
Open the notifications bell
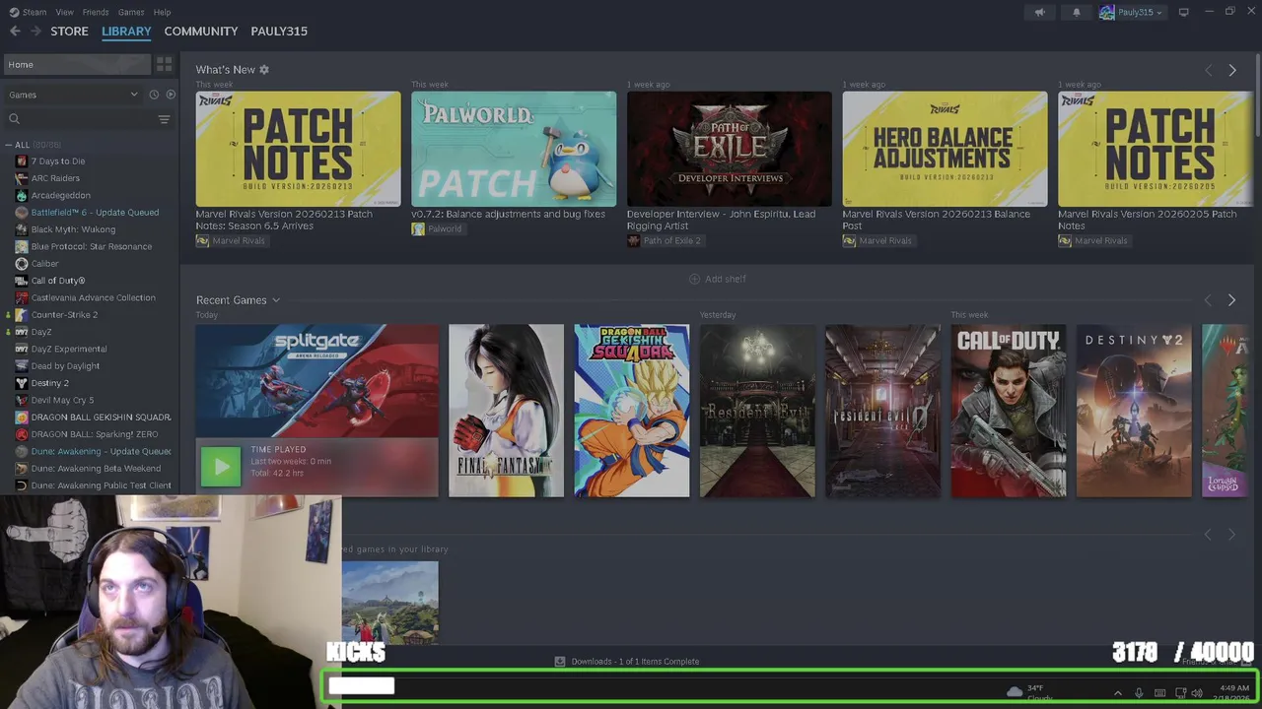1076,12
